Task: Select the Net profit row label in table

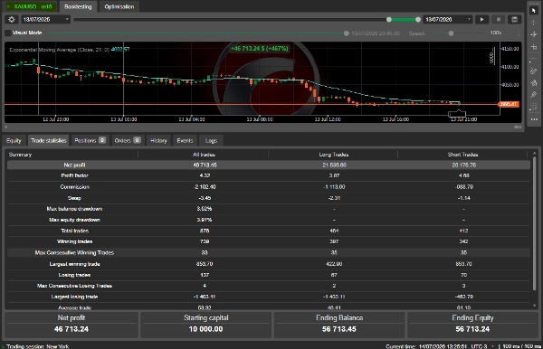Action: (x=74, y=165)
